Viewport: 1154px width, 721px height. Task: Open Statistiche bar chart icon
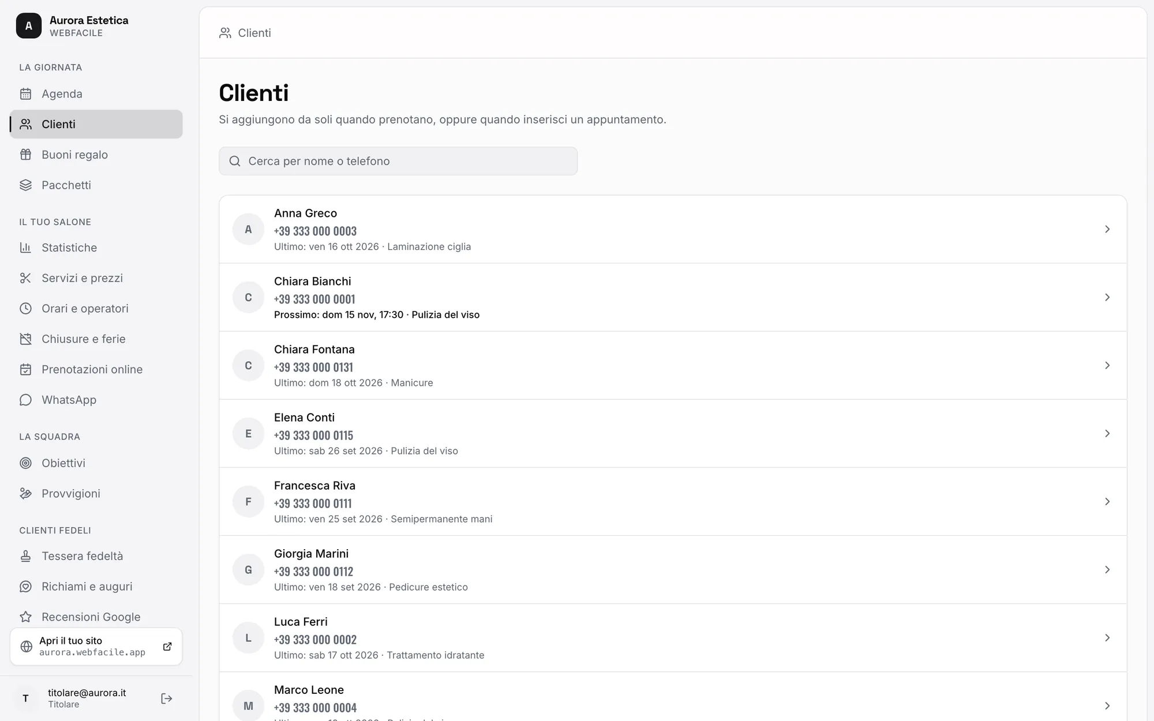pos(25,247)
